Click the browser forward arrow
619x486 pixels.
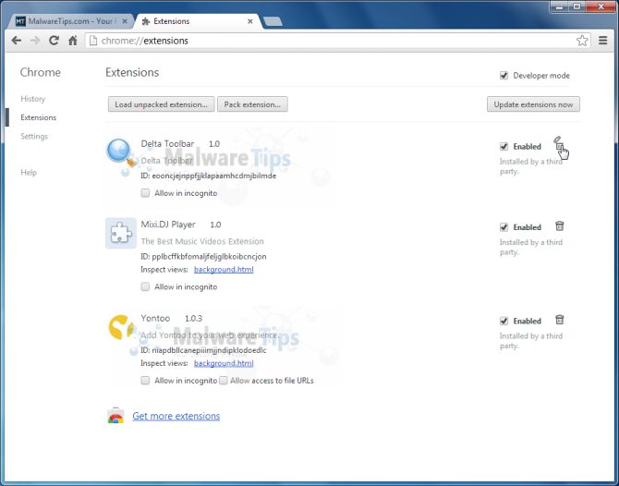coord(35,41)
